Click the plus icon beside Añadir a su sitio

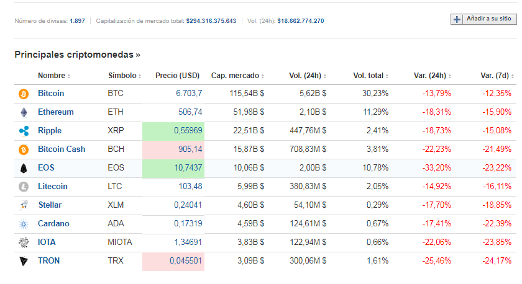457,19
